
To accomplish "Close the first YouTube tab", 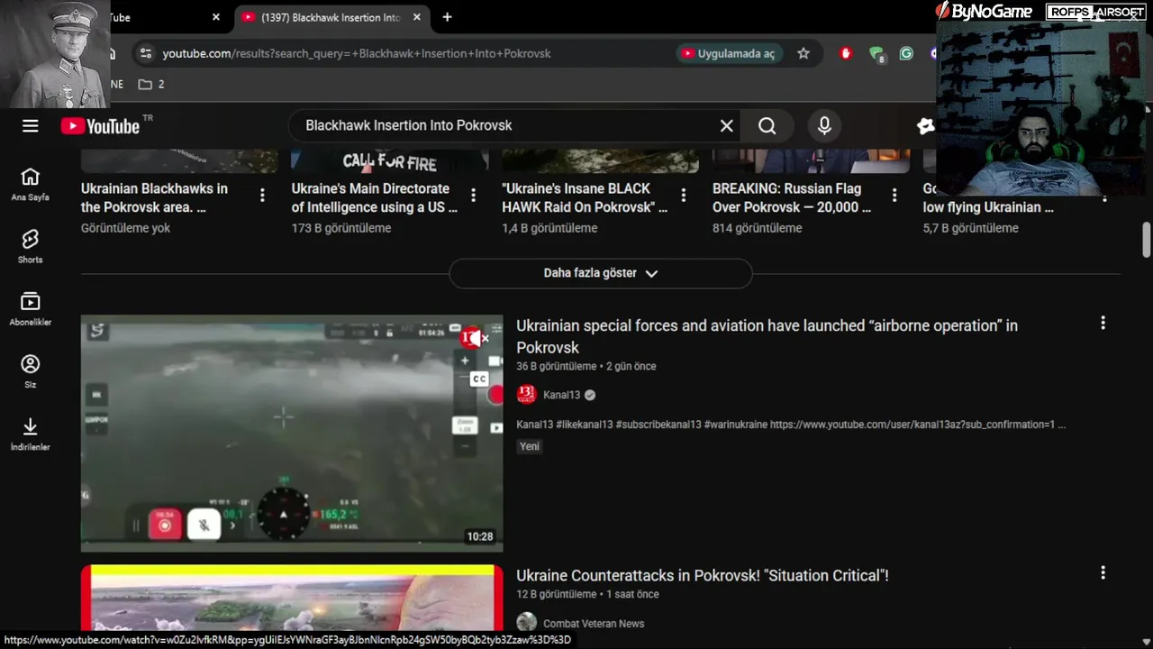I will (x=215, y=17).
